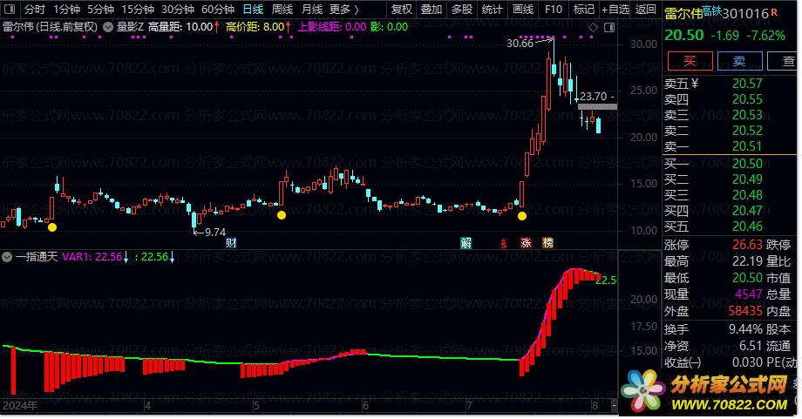
Task: Click the red $ marker icon
Action: click(x=504, y=244)
